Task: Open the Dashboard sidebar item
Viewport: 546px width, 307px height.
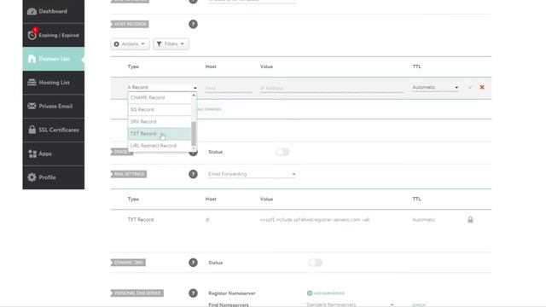Action: (x=53, y=11)
